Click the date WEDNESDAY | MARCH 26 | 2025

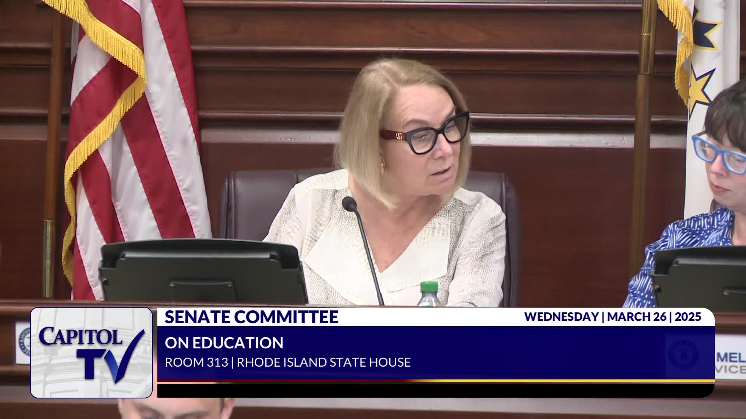tap(612, 317)
